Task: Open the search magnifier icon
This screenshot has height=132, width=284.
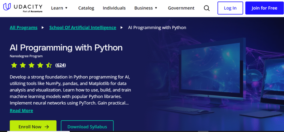Action: 207,8
